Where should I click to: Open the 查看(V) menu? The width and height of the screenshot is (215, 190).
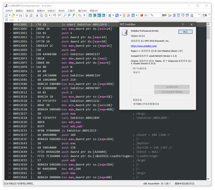point(41,11)
